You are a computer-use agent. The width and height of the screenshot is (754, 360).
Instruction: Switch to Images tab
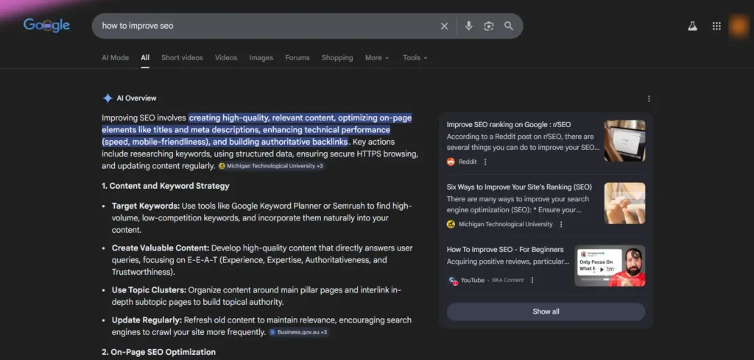pyautogui.click(x=261, y=57)
